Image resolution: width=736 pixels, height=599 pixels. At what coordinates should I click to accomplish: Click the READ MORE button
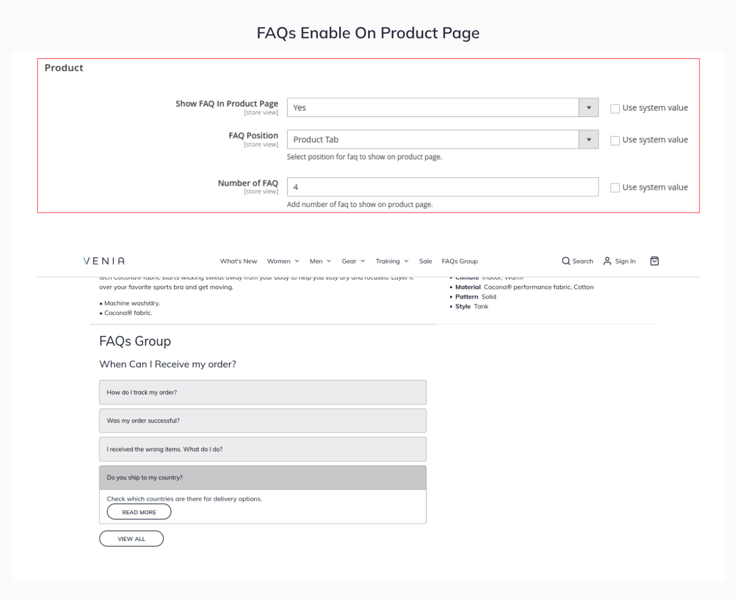tap(139, 512)
